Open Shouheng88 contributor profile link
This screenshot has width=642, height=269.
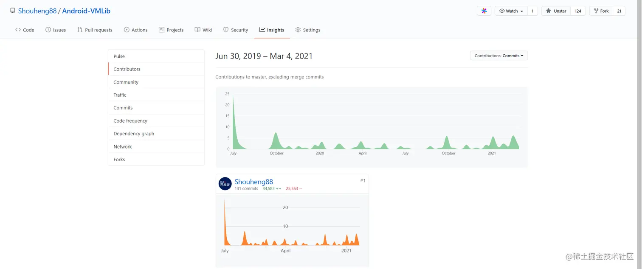point(254,182)
